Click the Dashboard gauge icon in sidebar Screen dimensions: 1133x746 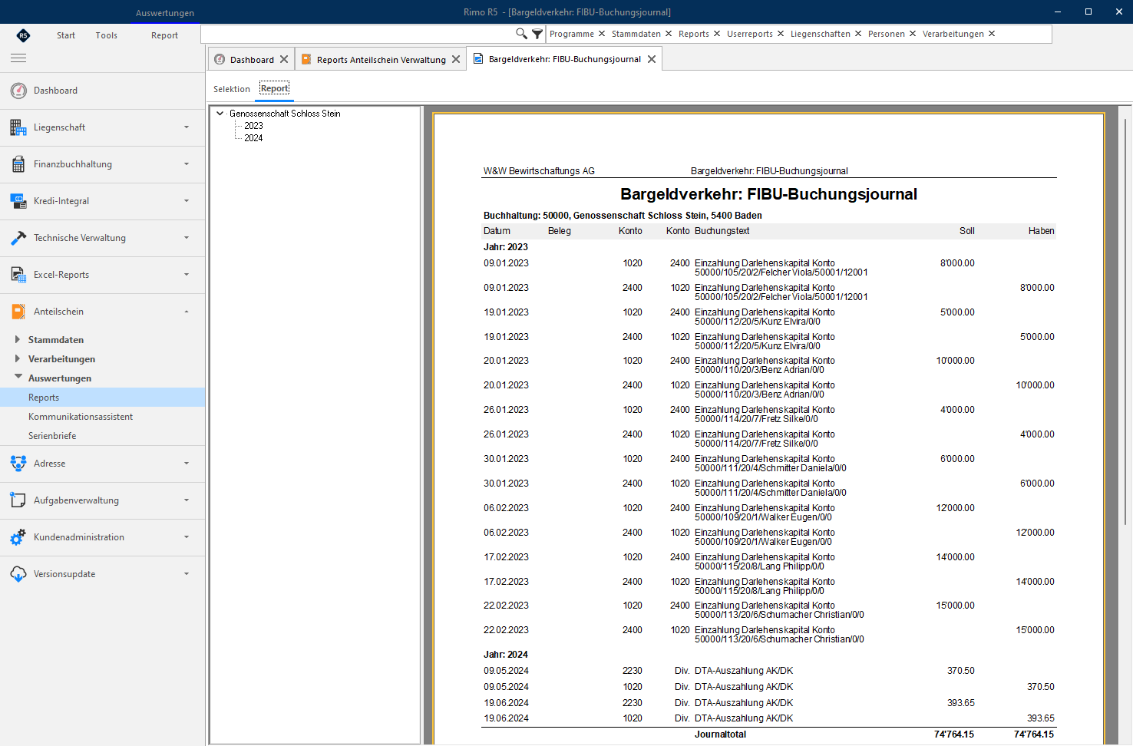pos(18,91)
